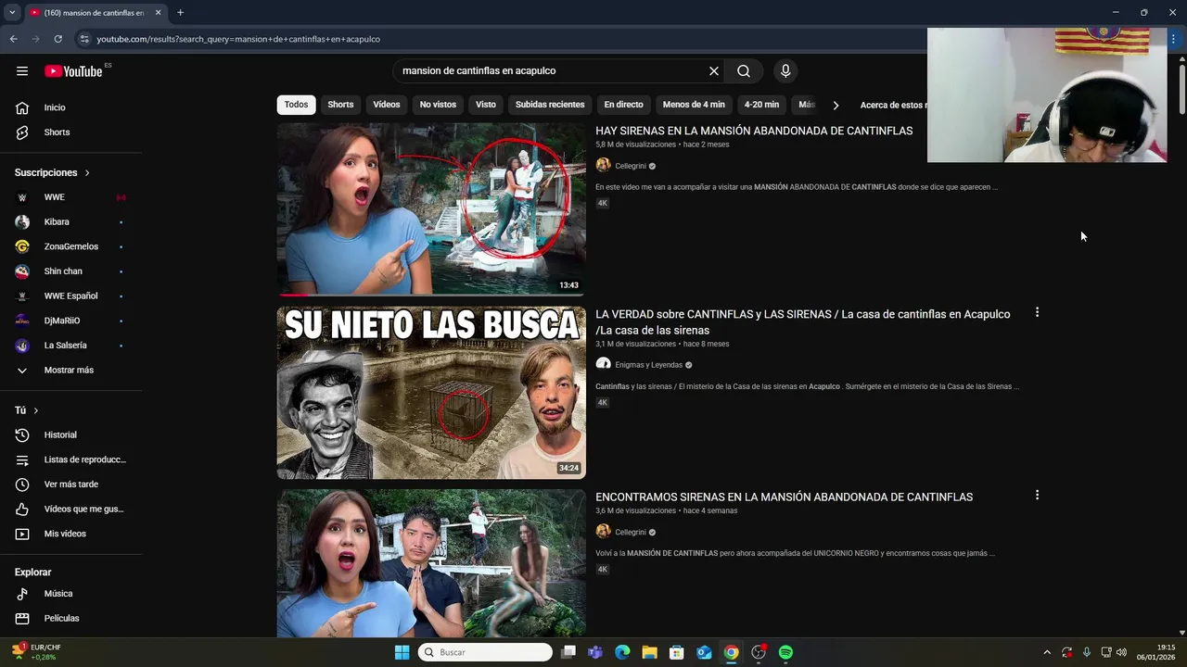Expand the Tú section chevron
Screen dimensions: 1187x667
[36, 410]
